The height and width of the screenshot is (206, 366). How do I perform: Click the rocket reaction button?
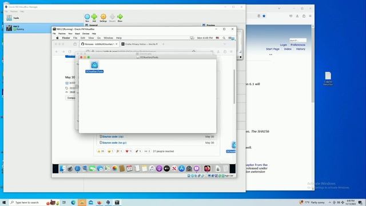(x=138, y=151)
